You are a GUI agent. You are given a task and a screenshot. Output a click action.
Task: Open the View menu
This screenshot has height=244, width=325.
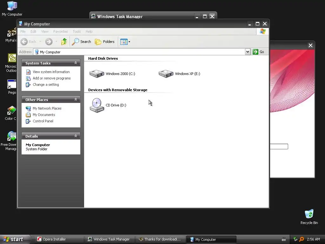click(x=45, y=31)
